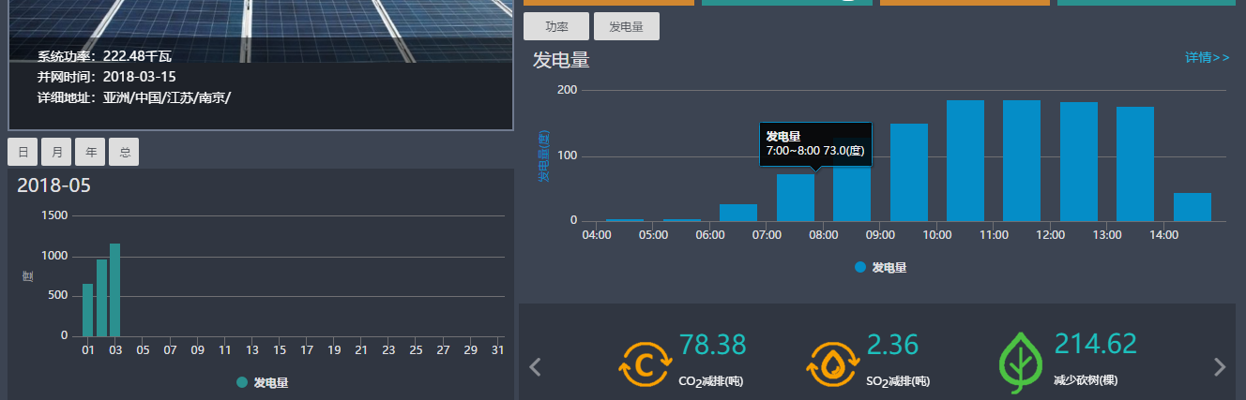Select the 年 (year) view tab

[x=90, y=152]
